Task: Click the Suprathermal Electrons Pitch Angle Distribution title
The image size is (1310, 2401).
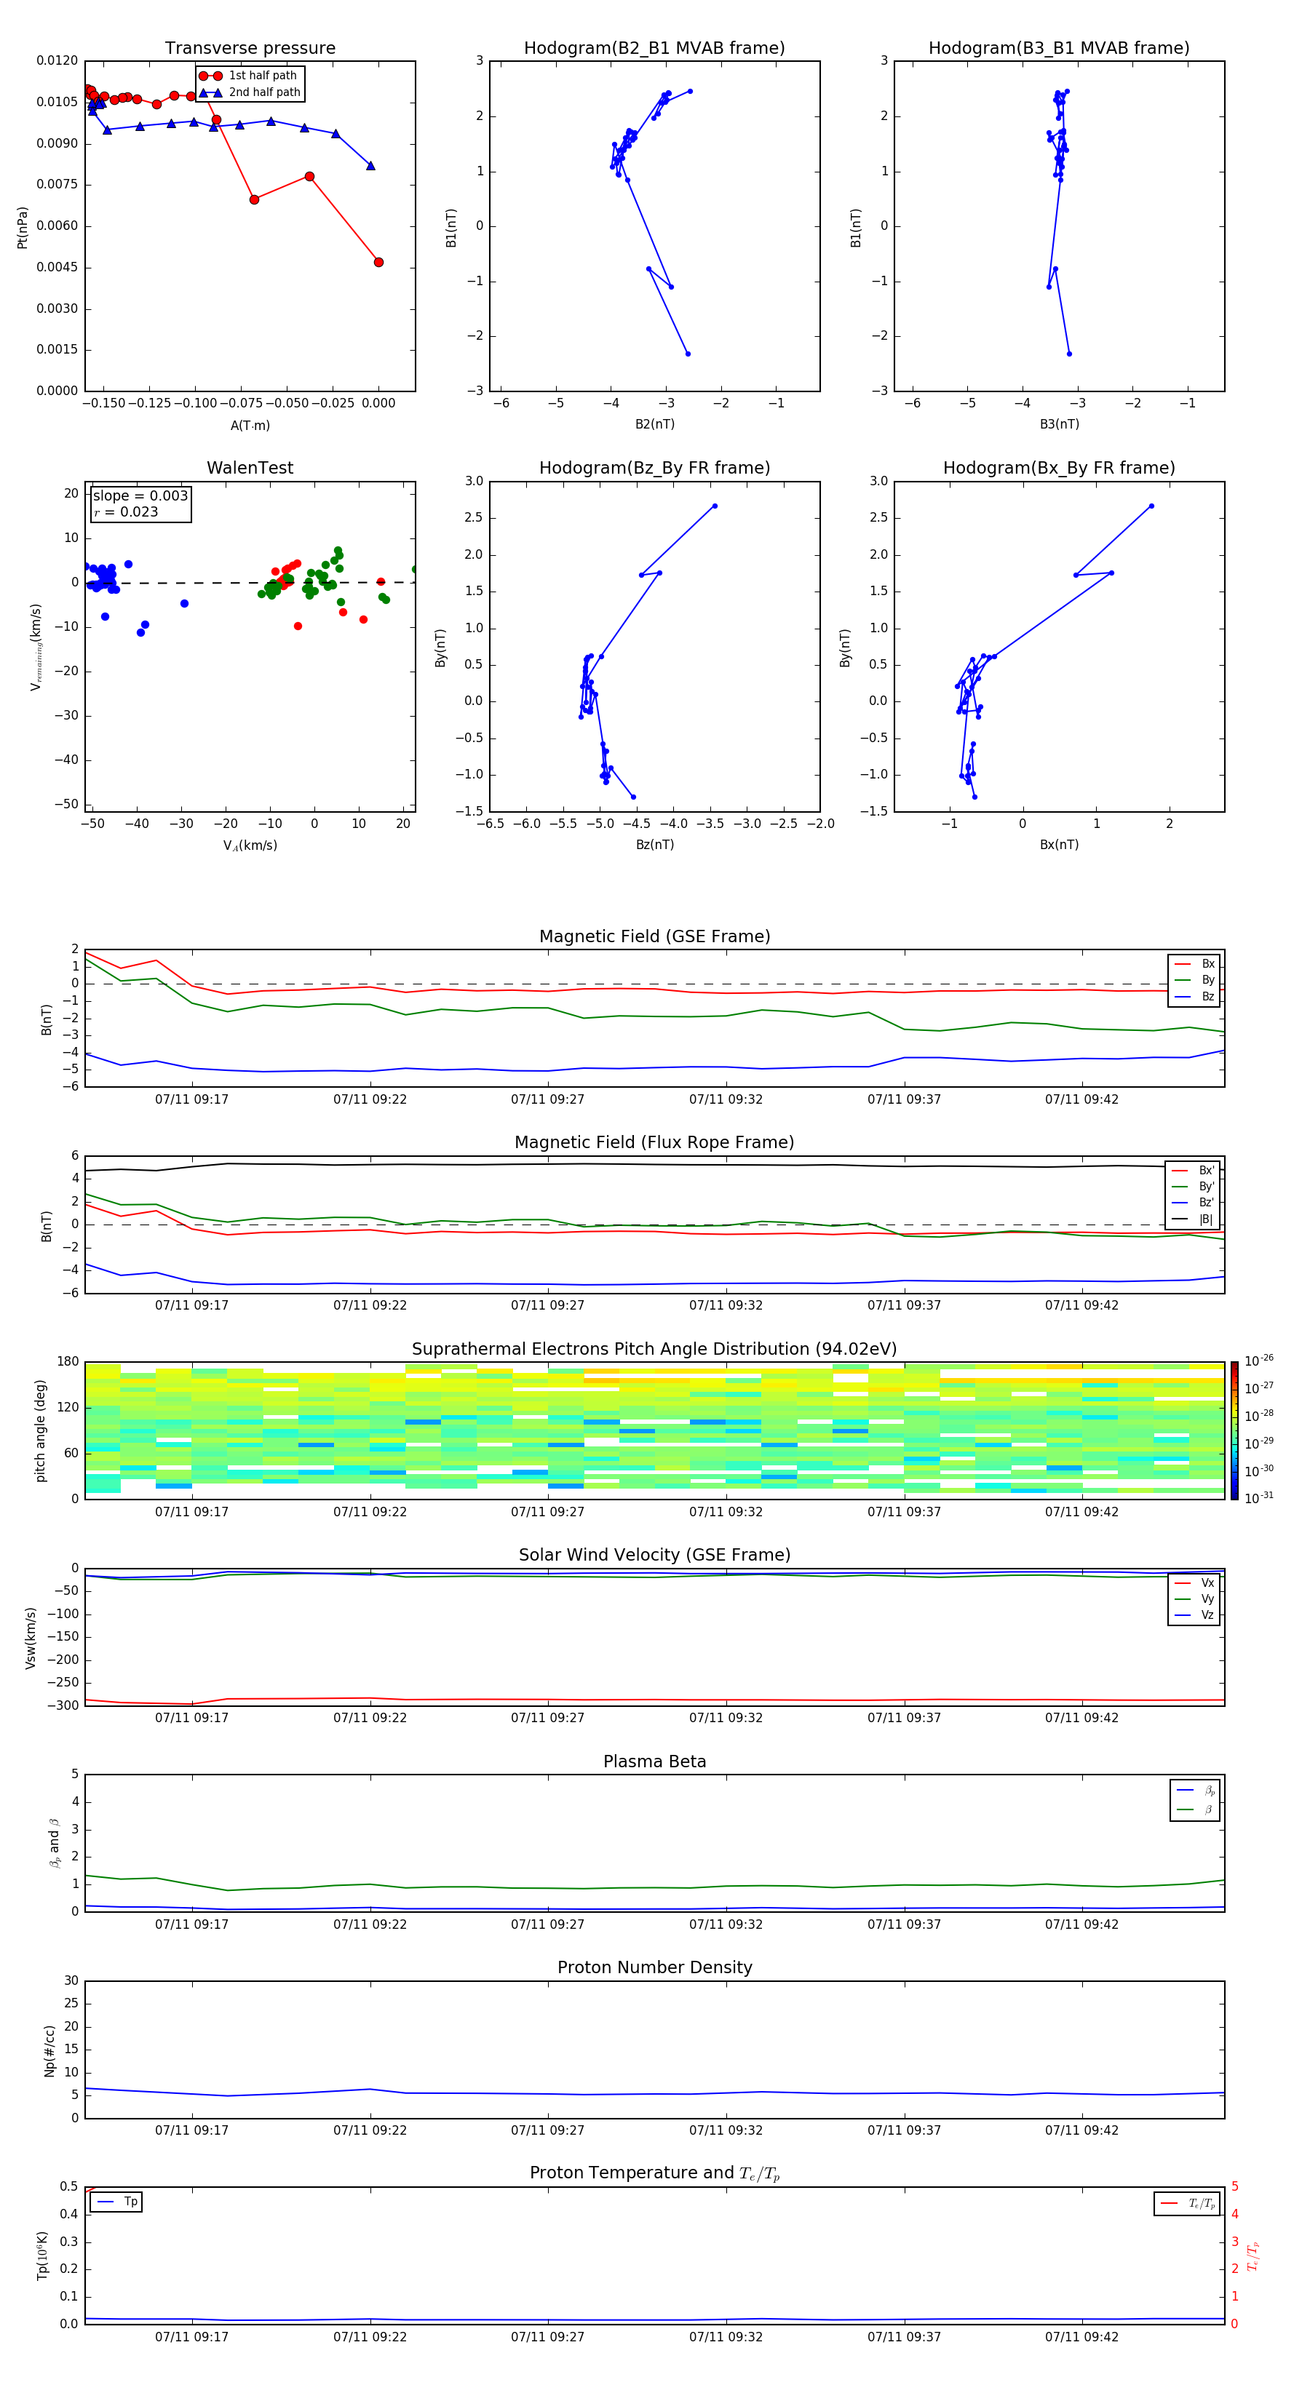Action: 654,1350
